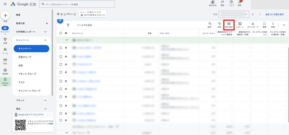Click the 更新 refresh icon
This screenshot has width=289, height=135.
coord(222,3)
